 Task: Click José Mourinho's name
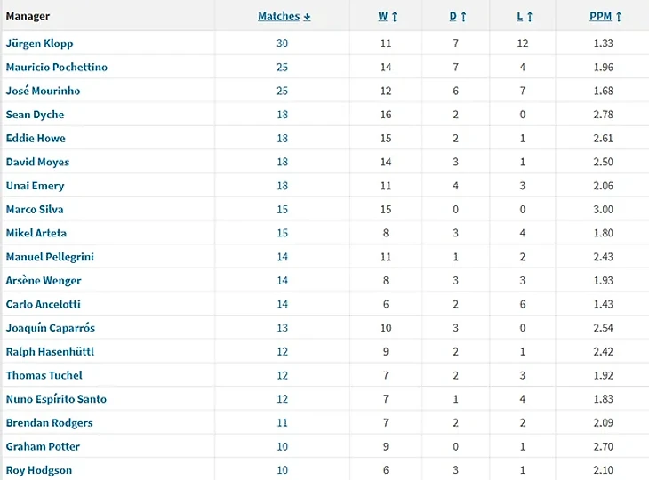point(43,91)
